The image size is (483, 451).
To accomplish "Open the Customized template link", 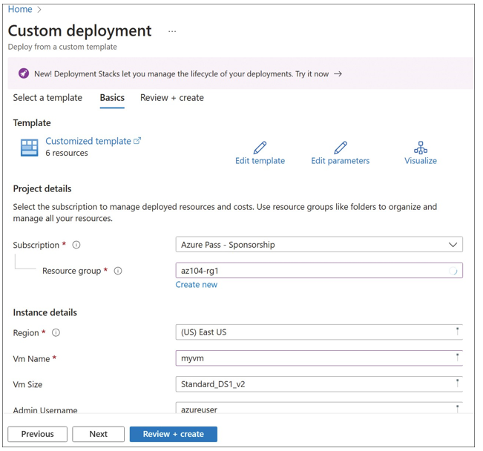I will click(88, 141).
